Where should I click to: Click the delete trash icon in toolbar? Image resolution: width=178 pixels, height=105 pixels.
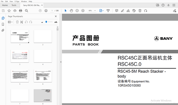pyautogui.click(x=140, y=11)
